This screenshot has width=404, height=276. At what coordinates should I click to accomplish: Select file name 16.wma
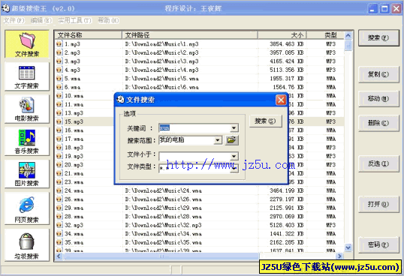pos(74,130)
